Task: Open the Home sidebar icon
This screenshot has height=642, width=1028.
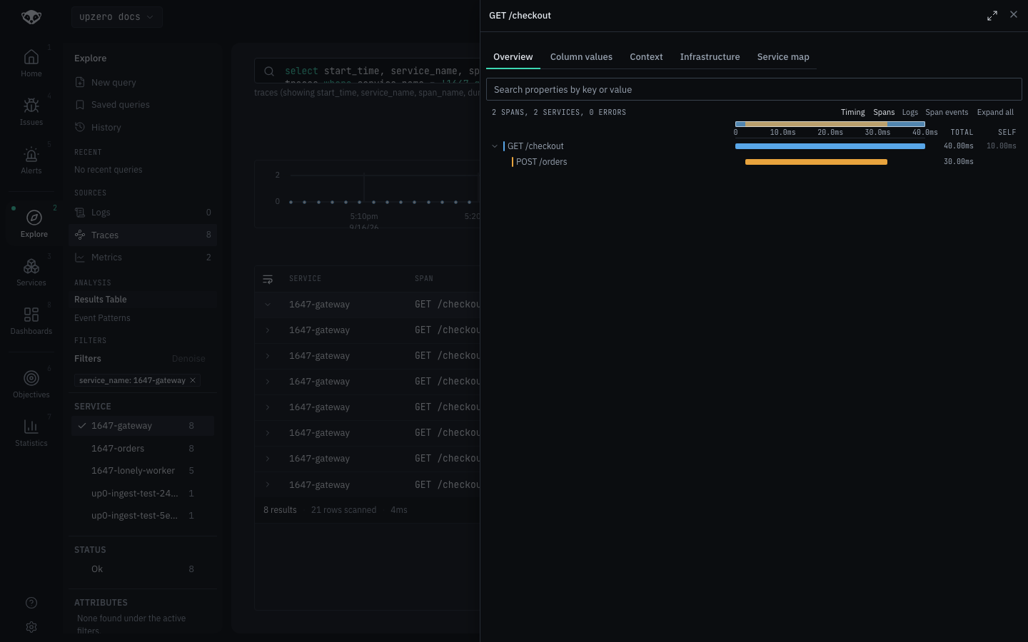Action: point(31,57)
